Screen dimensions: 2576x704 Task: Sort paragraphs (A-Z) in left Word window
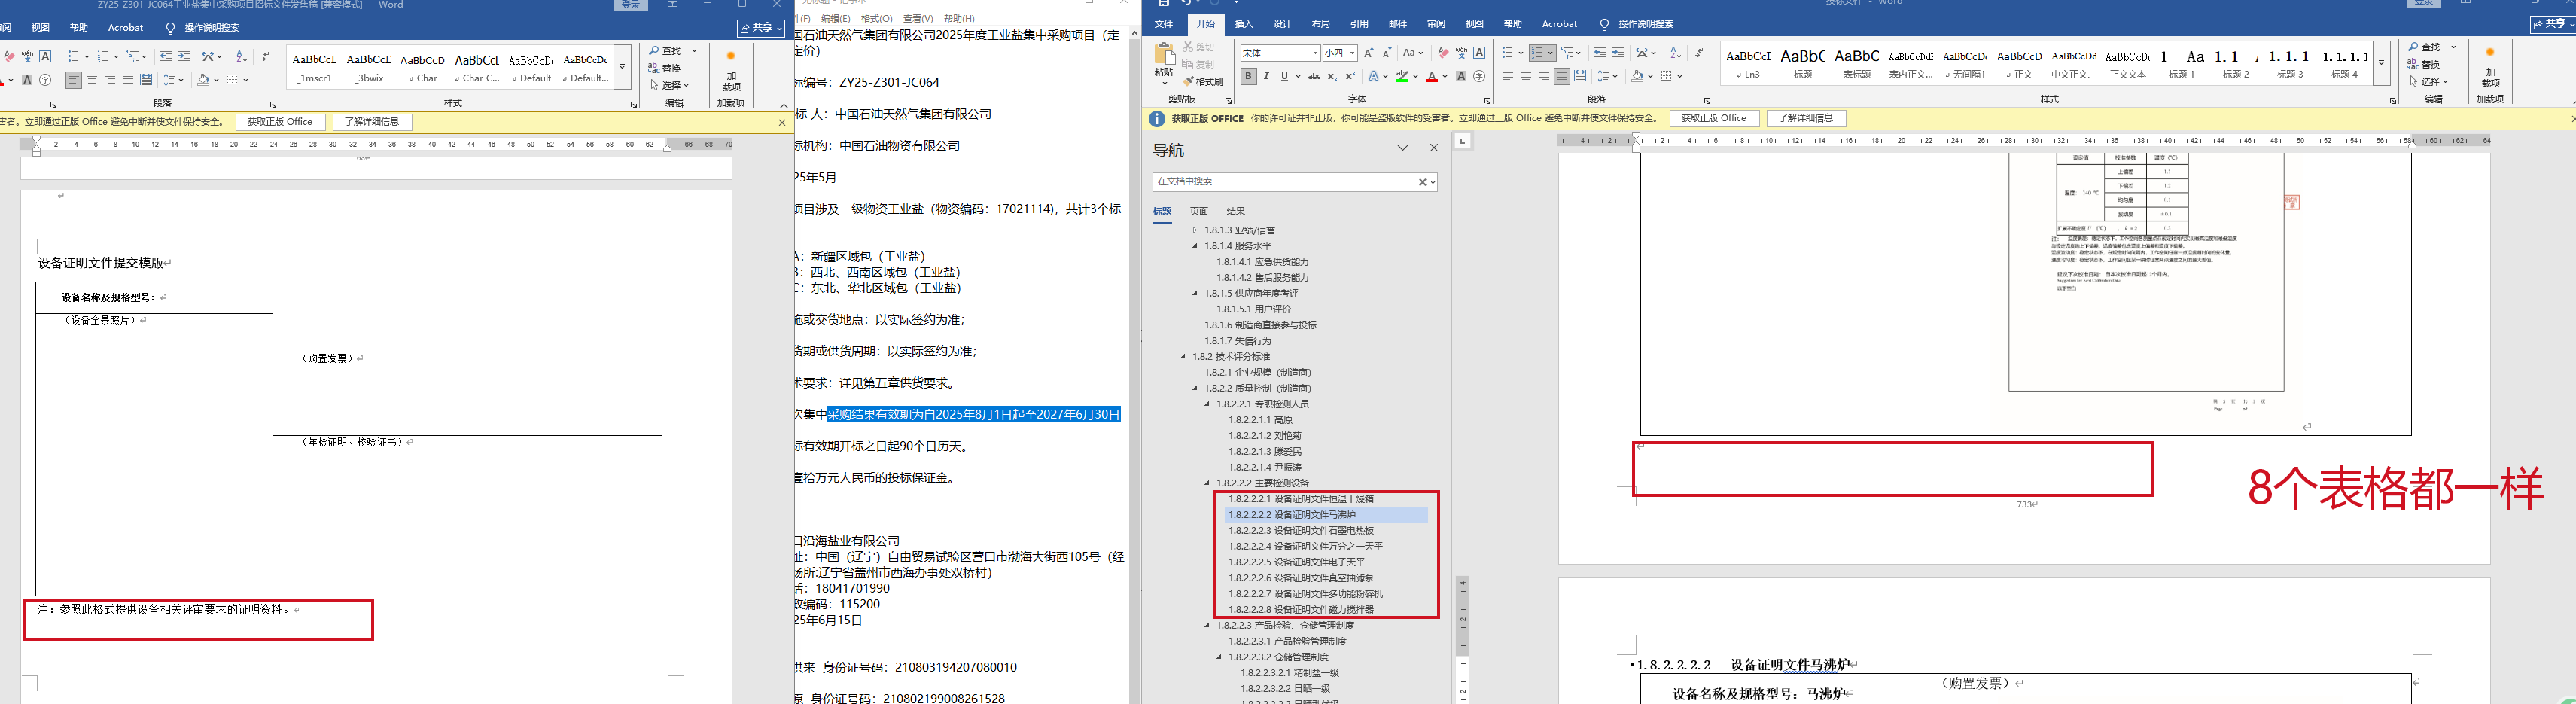241,56
